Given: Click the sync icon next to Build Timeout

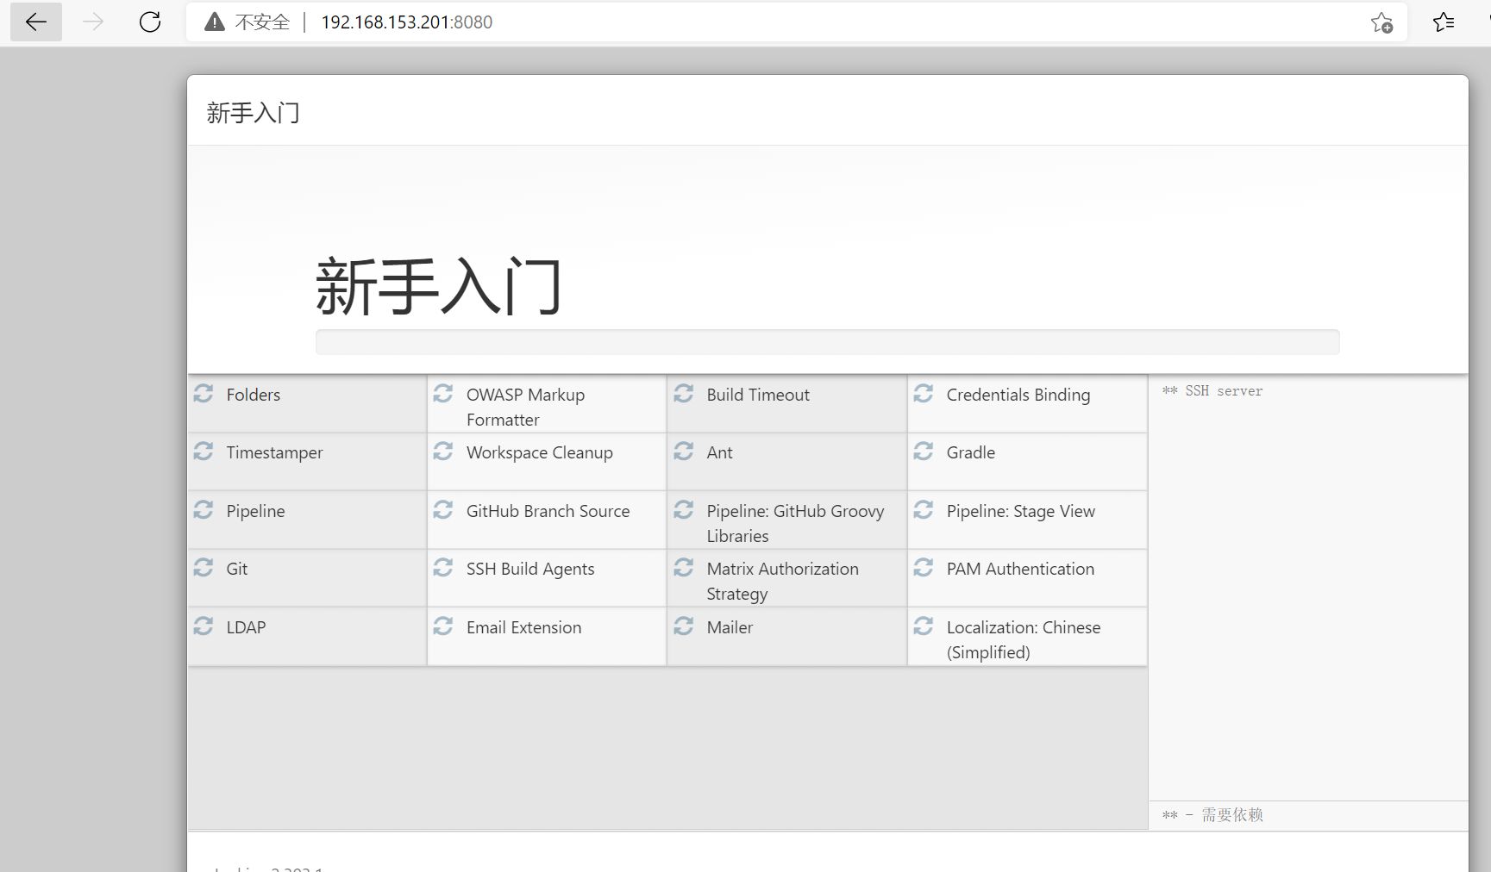Looking at the screenshot, I should pos(684,394).
